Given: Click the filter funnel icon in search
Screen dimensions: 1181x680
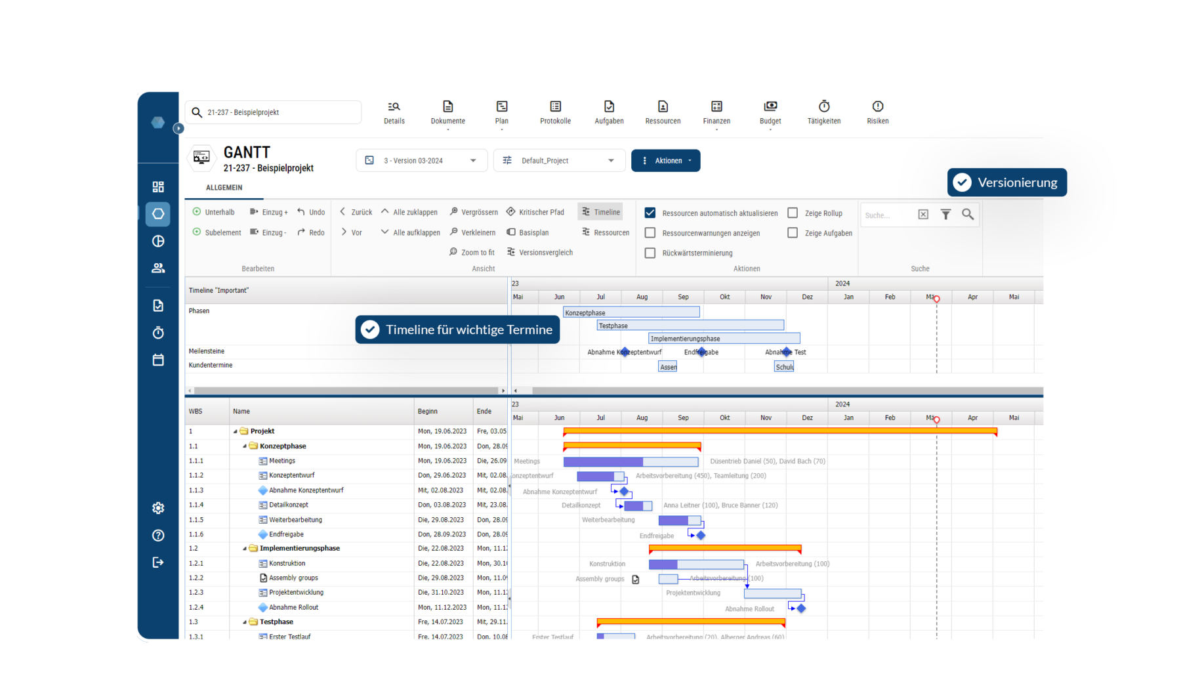Looking at the screenshot, I should pyautogui.click(x=945, y=215).
